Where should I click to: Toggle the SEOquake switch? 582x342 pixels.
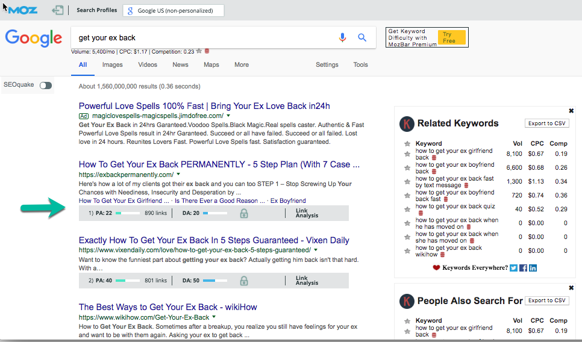tap(46, 85)
